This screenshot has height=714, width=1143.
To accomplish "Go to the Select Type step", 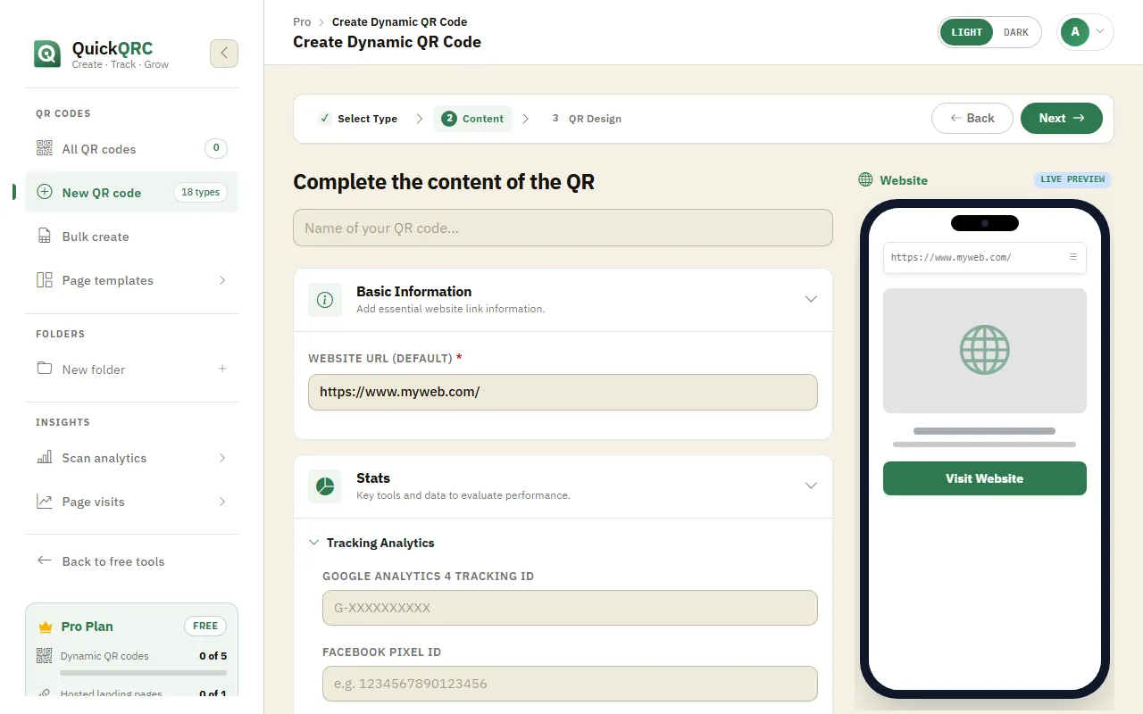I will click(x=358, y=119).
